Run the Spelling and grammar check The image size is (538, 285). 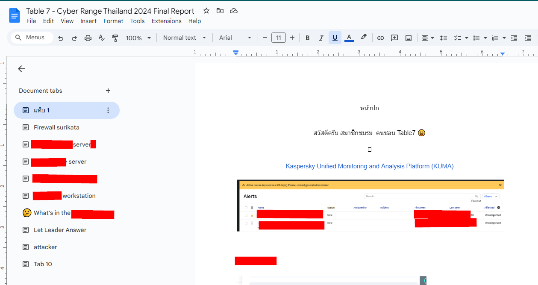pyautogui.click(x=101, y=38)
